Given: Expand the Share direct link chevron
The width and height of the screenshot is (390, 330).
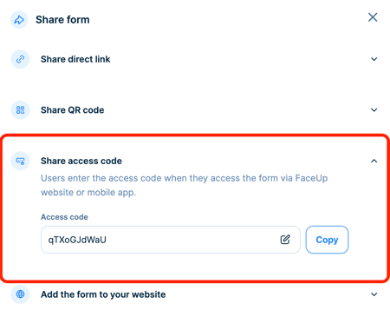Looking at the screenshot, I should [x=374, y=59].
